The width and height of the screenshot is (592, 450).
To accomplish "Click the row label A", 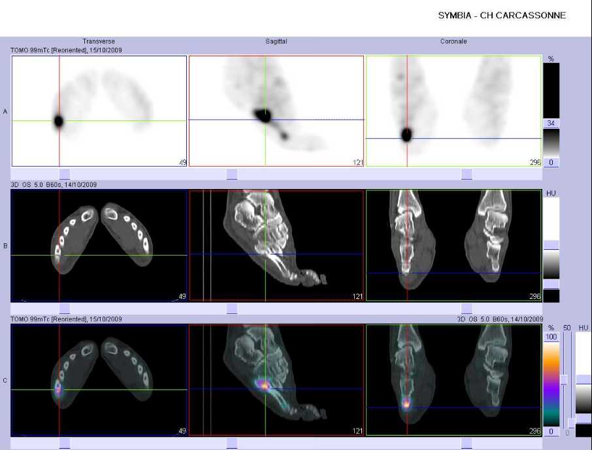I will (x=5, y=111).
